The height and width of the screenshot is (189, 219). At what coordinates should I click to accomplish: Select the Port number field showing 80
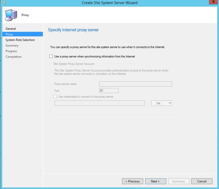(109, 90)
